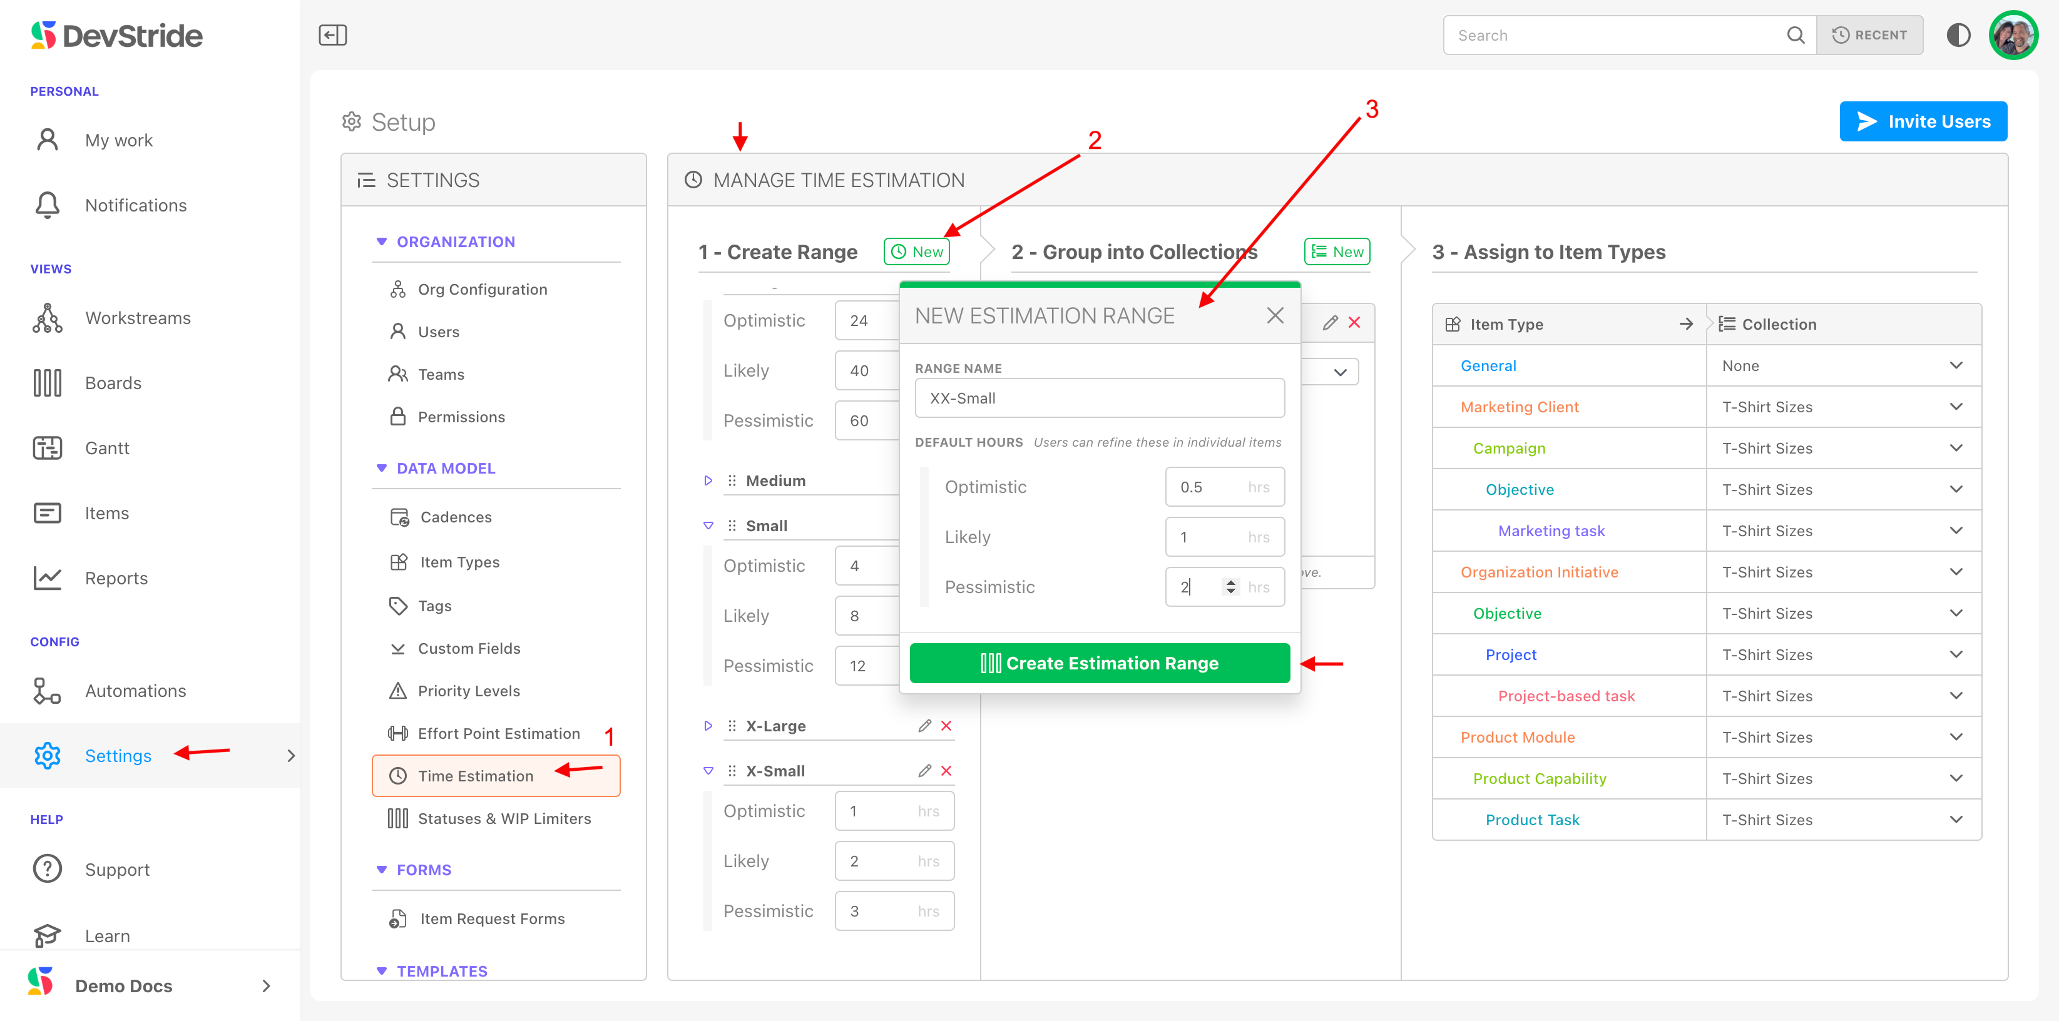Close the New Estimation Range dialog
This screenshot has height=1021, width=2059.
point(1275,315)
